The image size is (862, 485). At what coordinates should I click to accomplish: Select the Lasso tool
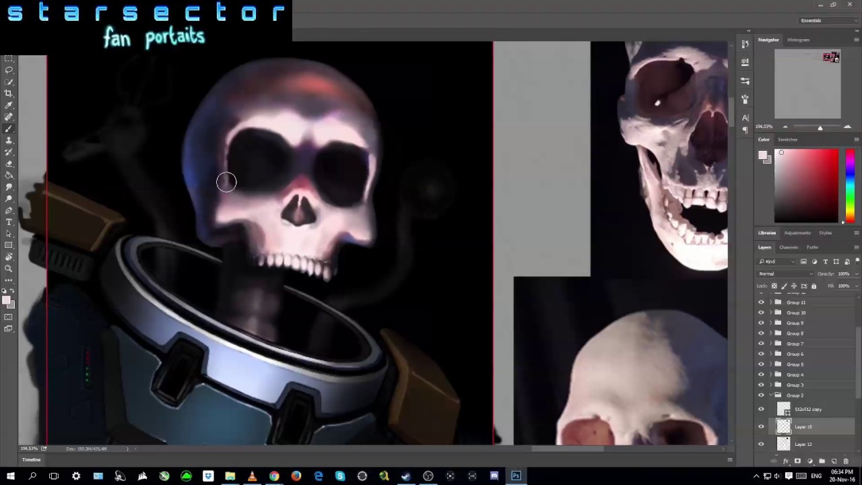tap(9, 70)
